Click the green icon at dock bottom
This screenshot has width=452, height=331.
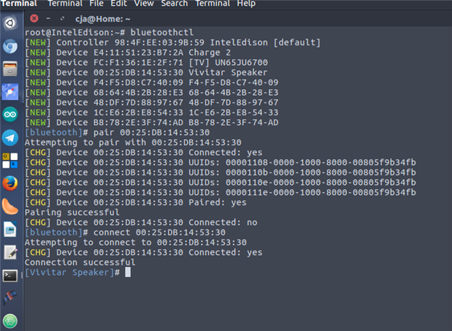click(x=10, y=320)
